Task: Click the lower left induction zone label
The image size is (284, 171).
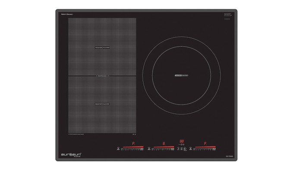Action: (x=102, y=104)
